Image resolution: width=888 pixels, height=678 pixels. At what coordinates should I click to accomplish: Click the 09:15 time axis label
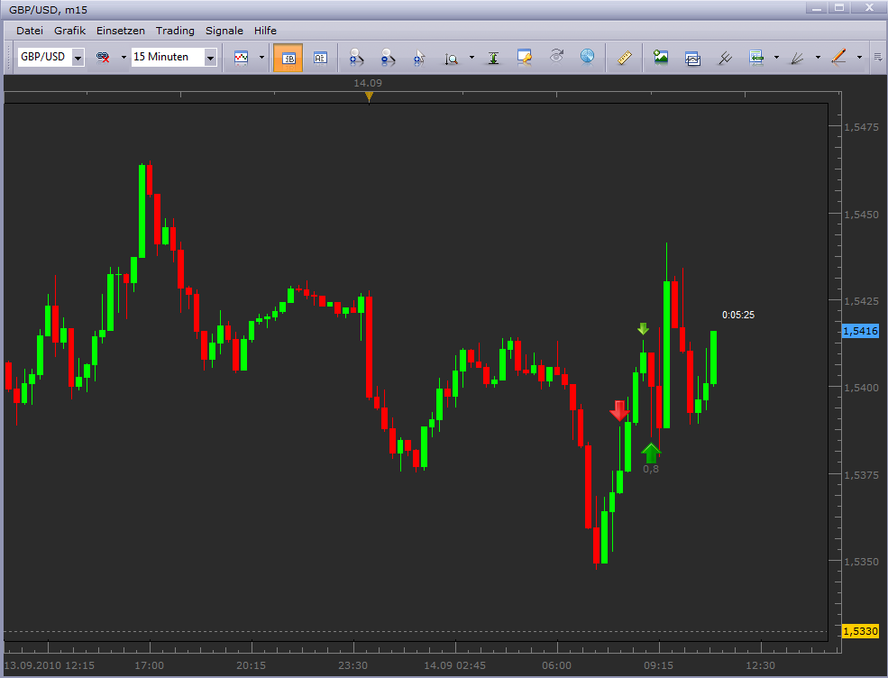click(x=658, y=665)
